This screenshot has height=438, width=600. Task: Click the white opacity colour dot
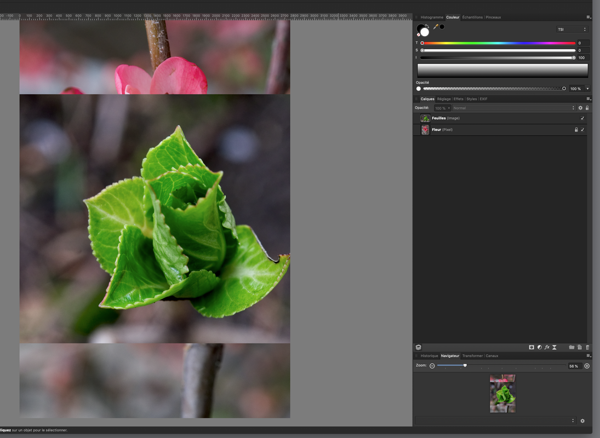[x=419, y=89]
